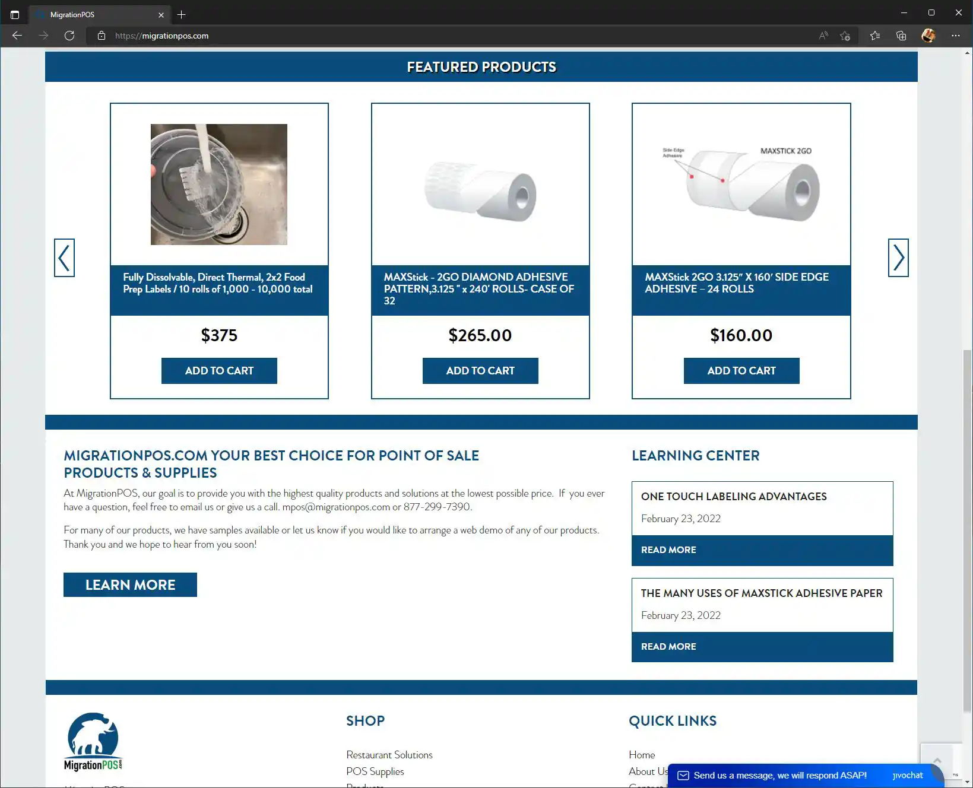
Task: Click the browser forward arrow
Action: (43, 36)
